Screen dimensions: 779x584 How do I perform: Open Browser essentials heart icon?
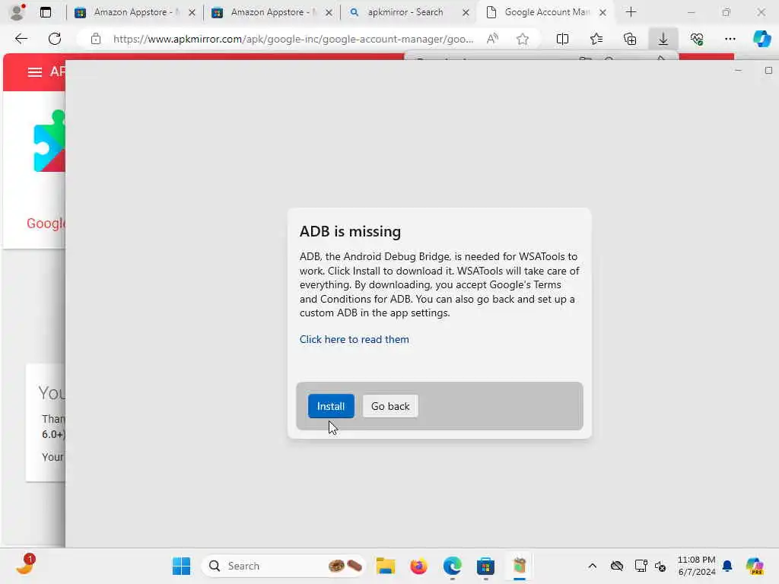[697, 39]
